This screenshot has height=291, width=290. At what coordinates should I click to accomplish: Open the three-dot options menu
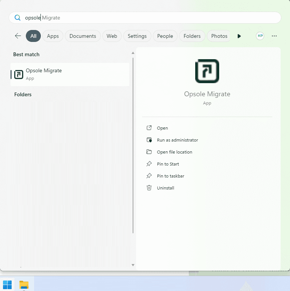(274, 36)
